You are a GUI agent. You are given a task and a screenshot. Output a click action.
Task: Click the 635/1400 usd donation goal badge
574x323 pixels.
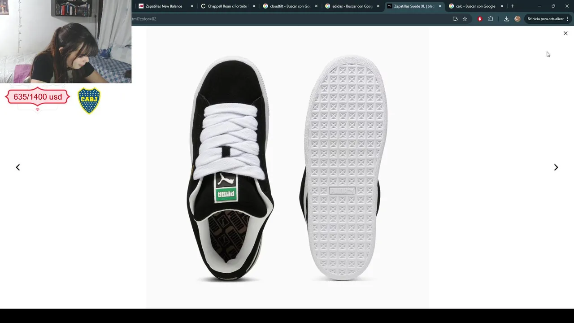tap(38, 97)
